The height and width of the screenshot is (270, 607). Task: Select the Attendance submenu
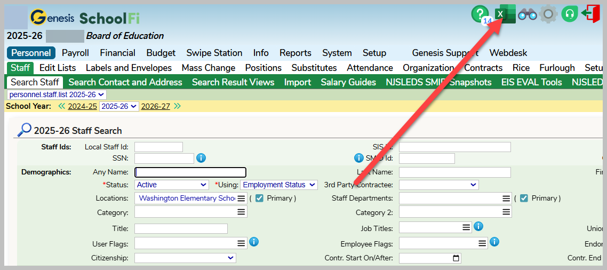(370, 68)
